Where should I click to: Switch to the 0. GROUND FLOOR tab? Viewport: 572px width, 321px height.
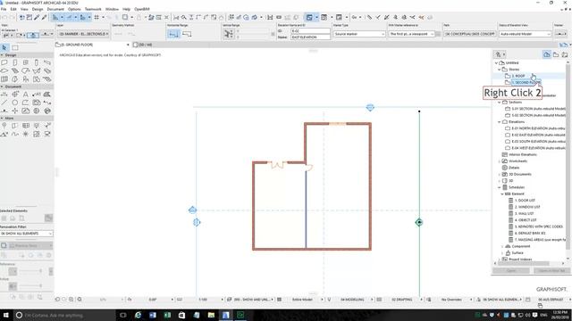click(x=93, y=45)
